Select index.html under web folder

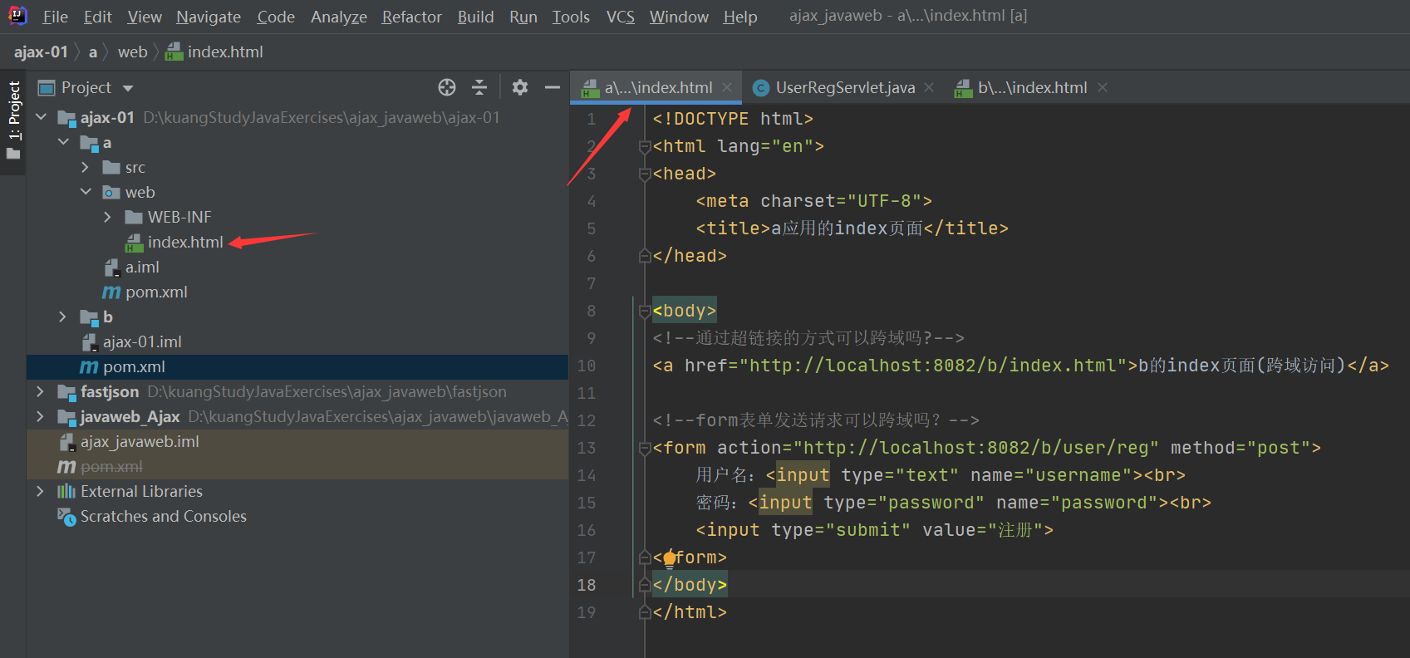click(x=185, y=242)
